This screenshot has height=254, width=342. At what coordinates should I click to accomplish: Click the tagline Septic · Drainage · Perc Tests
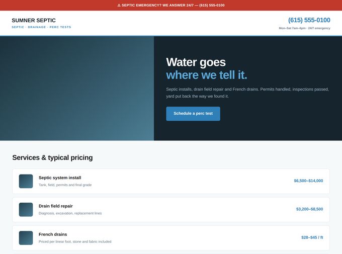point(41,27)
